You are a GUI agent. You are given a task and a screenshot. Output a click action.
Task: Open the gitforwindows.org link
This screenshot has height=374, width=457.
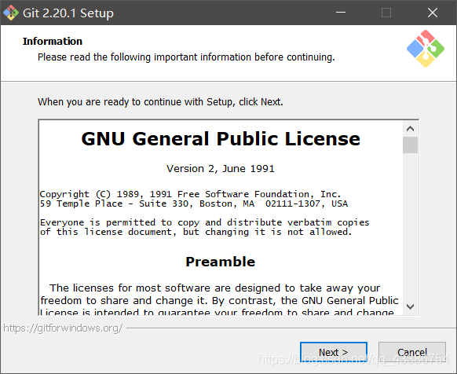63,328
